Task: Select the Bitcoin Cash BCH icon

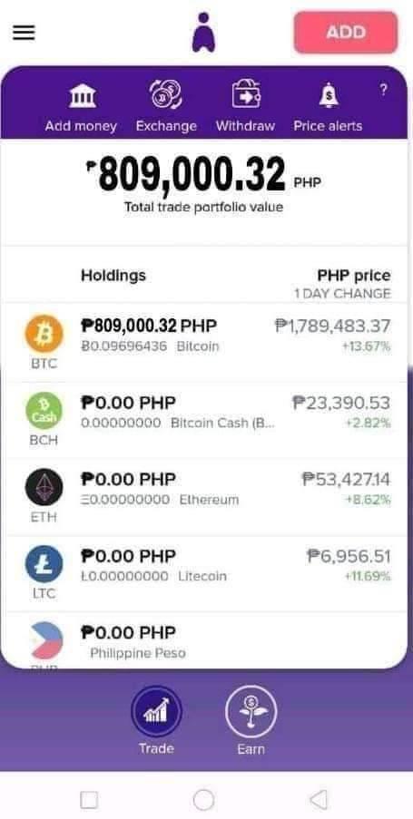Action: [x=44, y=411]
